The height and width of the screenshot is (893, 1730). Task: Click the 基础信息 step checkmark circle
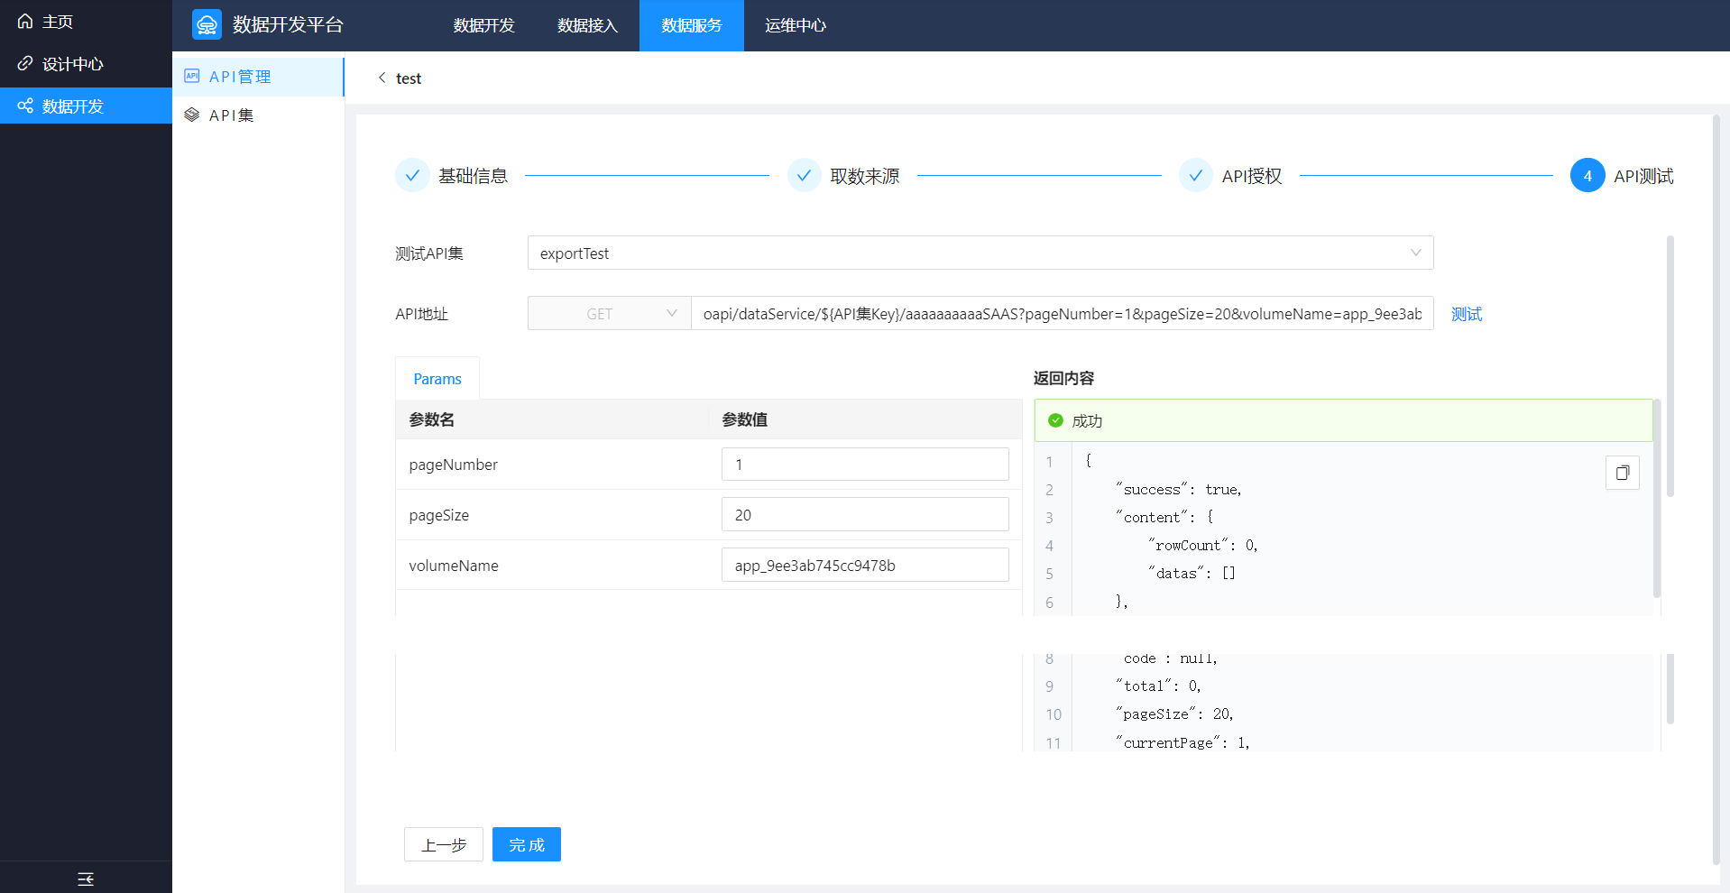(x=412, y=176)
